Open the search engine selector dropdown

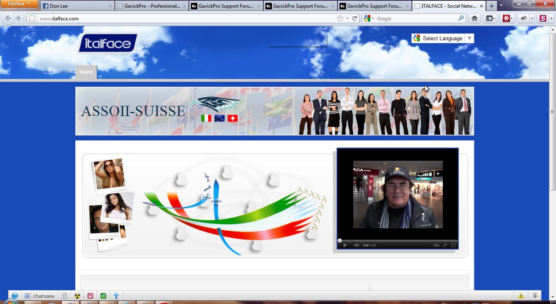tap(369, 18)
